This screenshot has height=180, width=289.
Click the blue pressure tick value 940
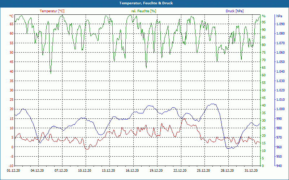[279, 166]
